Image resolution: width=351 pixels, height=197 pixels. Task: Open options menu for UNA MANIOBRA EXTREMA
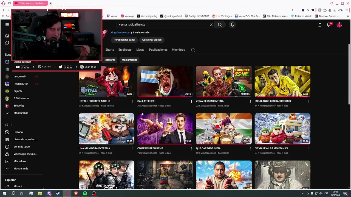133,149
